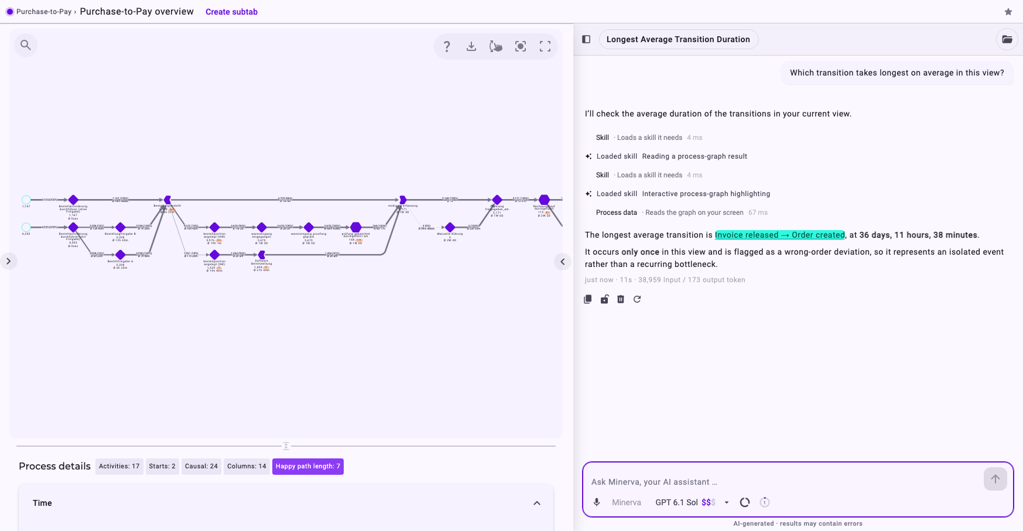This screenshot has width=1023, height=531.
Task: Select the wareneingang_pruefung geplant node
Action: 309,227
